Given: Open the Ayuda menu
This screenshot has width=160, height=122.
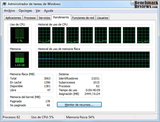Looking at the screenshot, I should 49,11.
